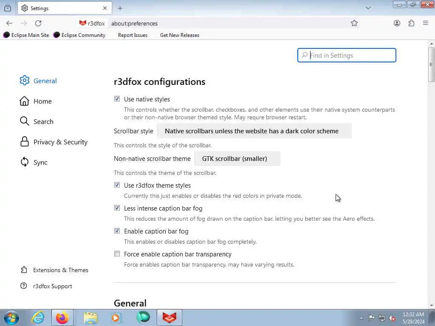Focus the Find in Settings search box
Image resolution: width=435 pixels, height=326 pixels.
(347, 56)
